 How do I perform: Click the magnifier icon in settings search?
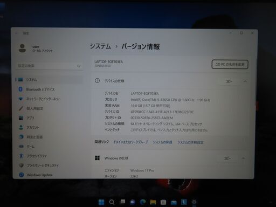coord(79,66)
